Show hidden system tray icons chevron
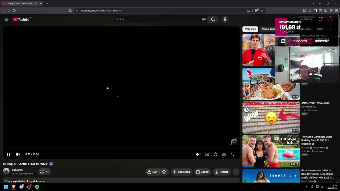Image resolution: width=340 pixels, height=191 pixels. pyautogui.click(x=306, y=187)
